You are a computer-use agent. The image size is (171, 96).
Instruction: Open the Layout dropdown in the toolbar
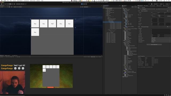pyautogui.click(x=168, y=4)
